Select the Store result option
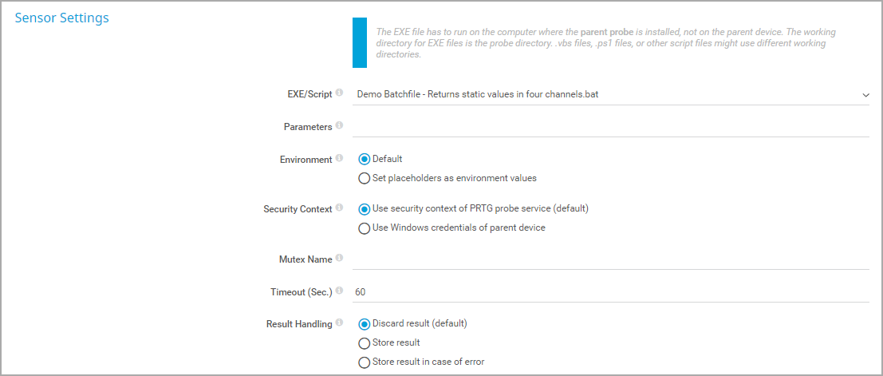The height and width of the screenshot is (376, 883). (365, 343)
